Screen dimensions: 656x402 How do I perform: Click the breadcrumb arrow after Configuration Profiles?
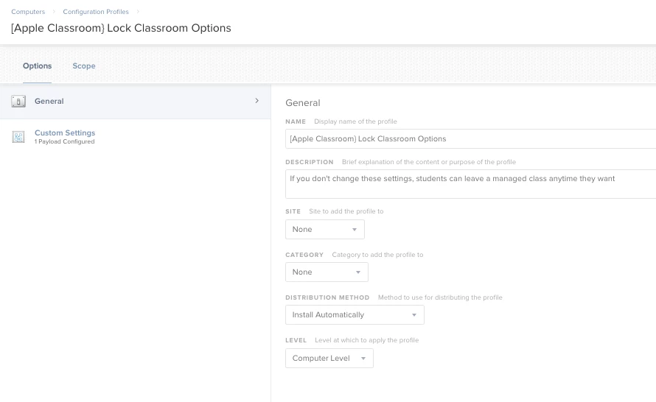click(x=138, y=12)
